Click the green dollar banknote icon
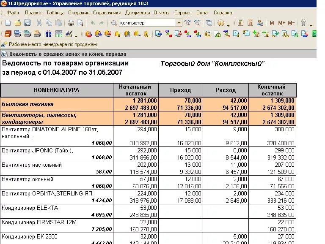This screenshot has width=325, height=244. [59, 34]
